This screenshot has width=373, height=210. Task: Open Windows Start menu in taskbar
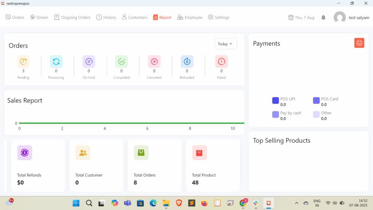[76, 203]
